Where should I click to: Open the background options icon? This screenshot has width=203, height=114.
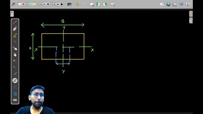point(69,4)
